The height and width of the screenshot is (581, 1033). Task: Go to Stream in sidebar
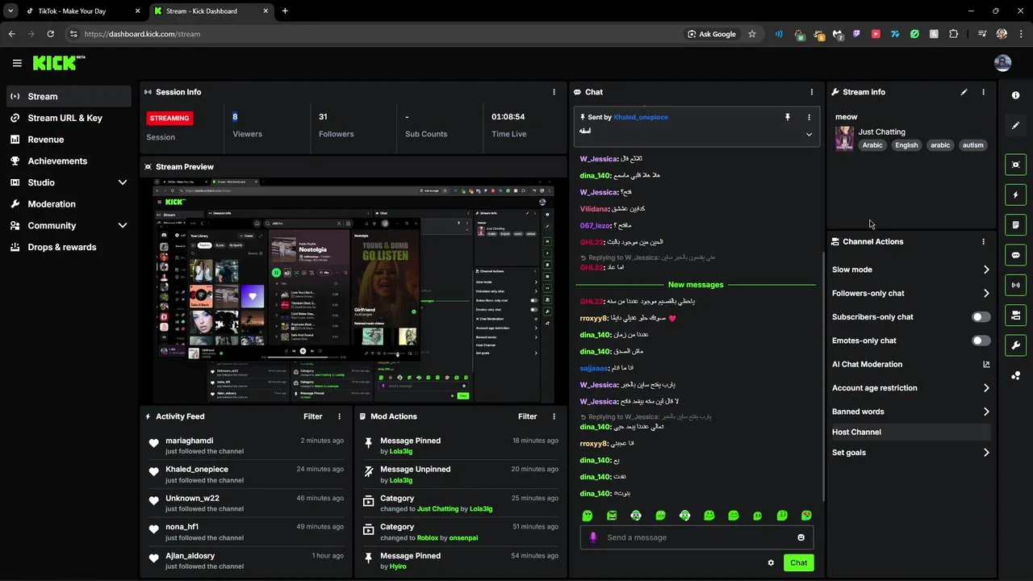tap(68, 96)
